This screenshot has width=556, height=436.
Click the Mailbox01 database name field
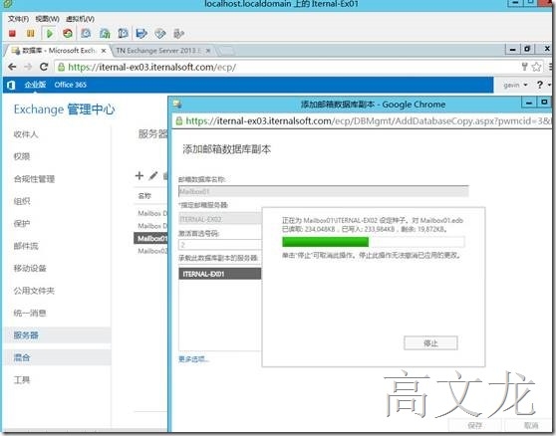[x=324, y=191]
